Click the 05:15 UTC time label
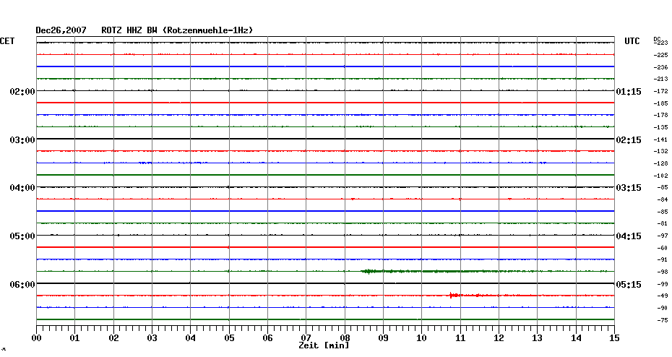The image size is (672, 357). pyautogui.click(x=629, y=285)
